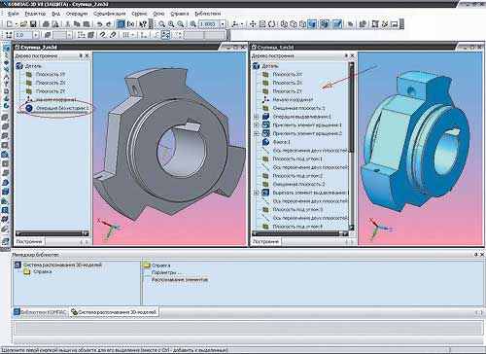Select Начало координат in right window tree
The width and height of the screenshot is (486, 354).
click(x=293, y=99)
